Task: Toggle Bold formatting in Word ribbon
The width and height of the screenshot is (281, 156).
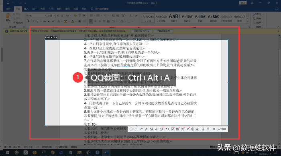Action: tap(29, 21)
